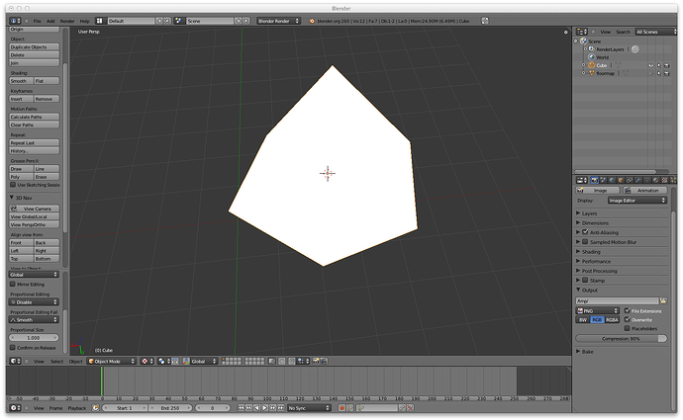Select the World properties tab icon
683x420 pixels.
tap(612, 180)
